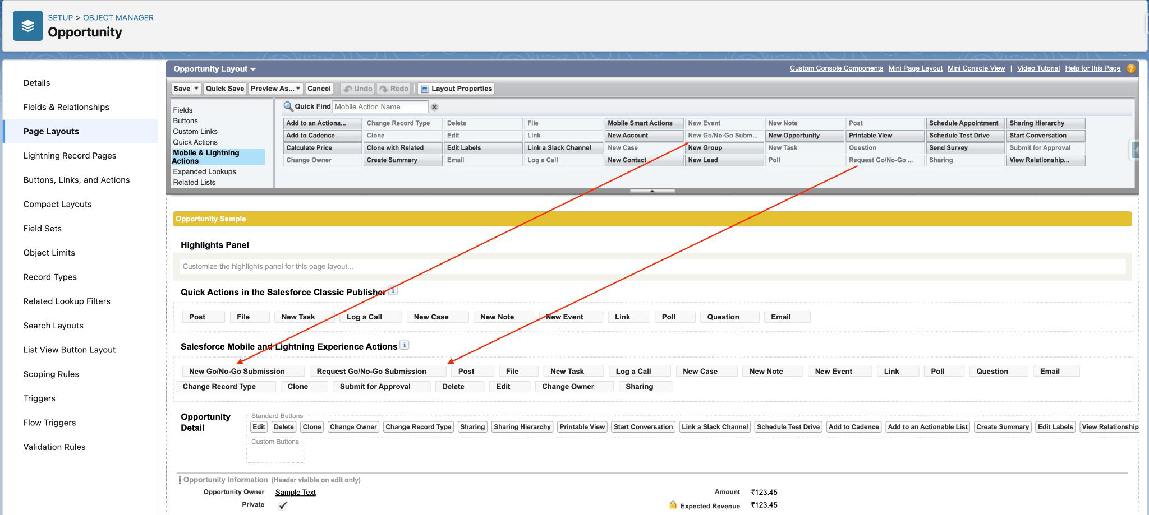Select Request Go/No-Go Submission layout action
1149x515 pixels.
378,371
